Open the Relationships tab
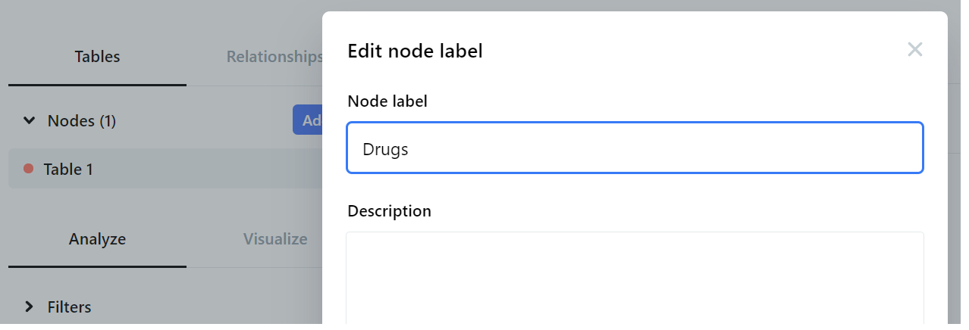969x330 pixels. (274, 57)
